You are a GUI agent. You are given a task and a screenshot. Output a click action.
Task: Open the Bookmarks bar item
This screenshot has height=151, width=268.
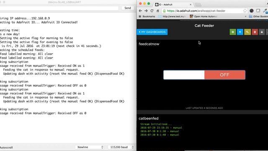click(147, 16)
